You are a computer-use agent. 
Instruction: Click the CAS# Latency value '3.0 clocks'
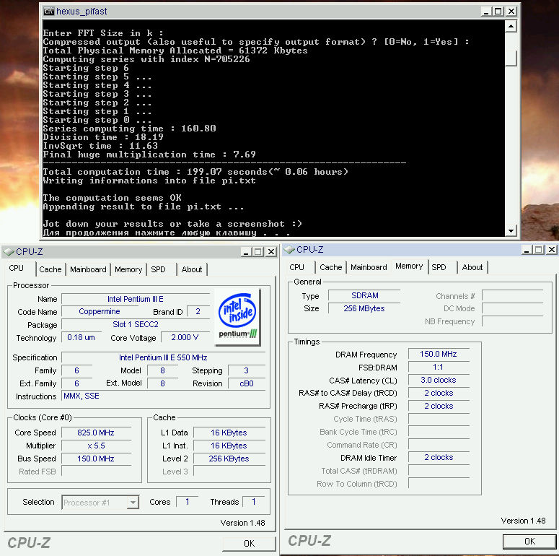point(439,381)
